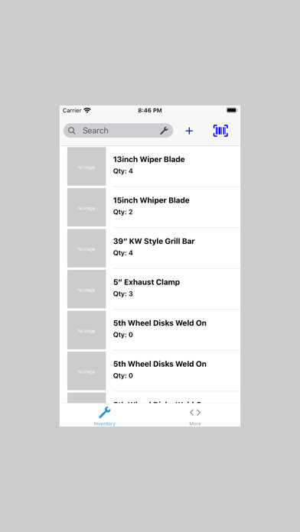
Task: Open the More tab with angle brackets icon
Action: point(195,413)
